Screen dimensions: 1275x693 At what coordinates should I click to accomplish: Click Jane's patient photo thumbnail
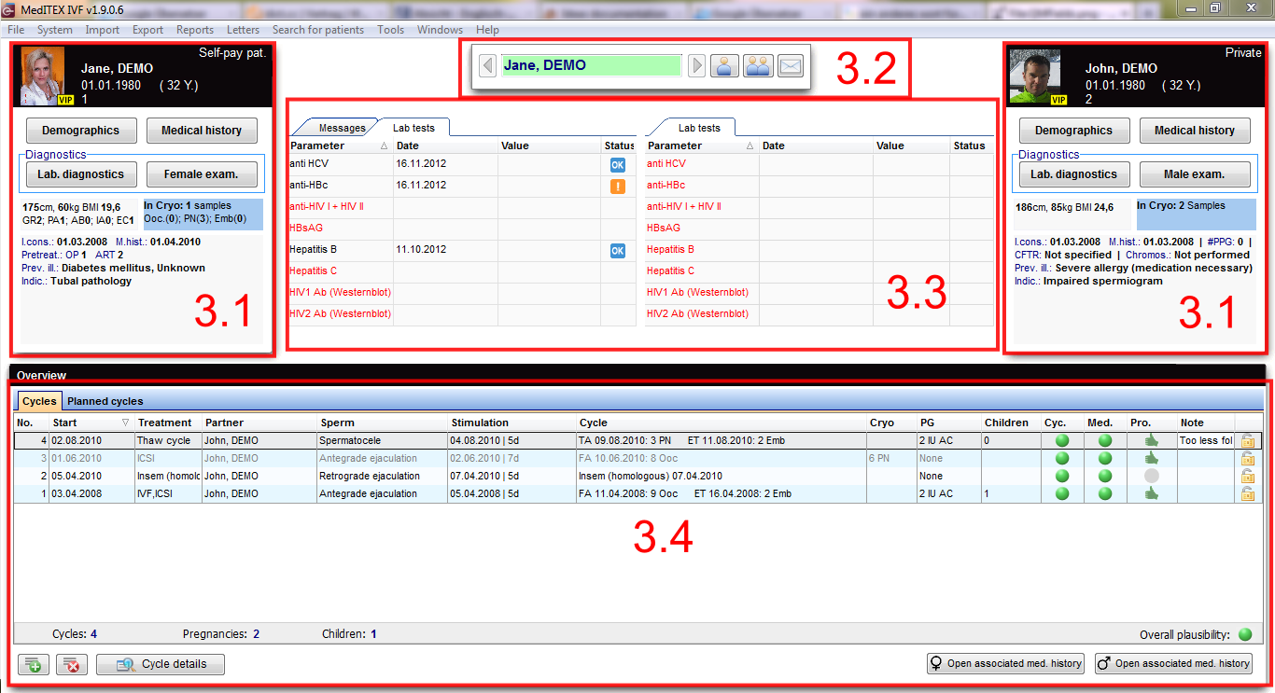tap(41, 76)
